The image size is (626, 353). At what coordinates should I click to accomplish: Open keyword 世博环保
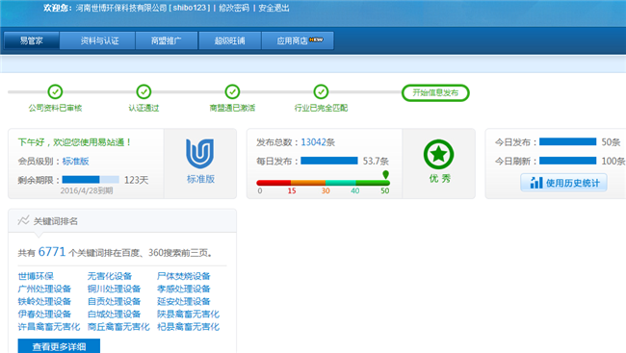pos(36,276)
